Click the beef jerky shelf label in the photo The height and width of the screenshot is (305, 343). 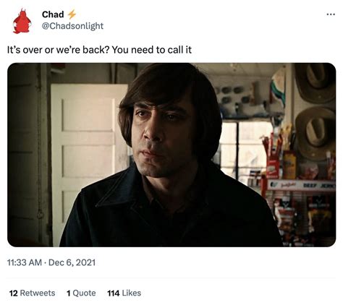coord(301,185)
